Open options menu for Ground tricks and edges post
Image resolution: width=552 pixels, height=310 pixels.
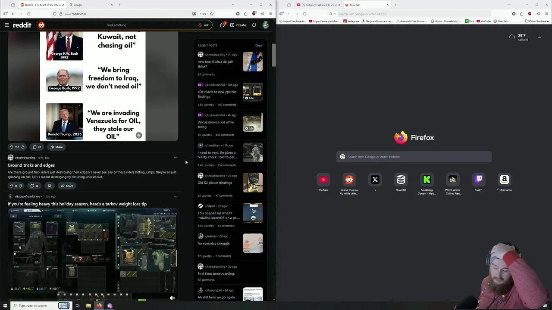coord(176,158)
